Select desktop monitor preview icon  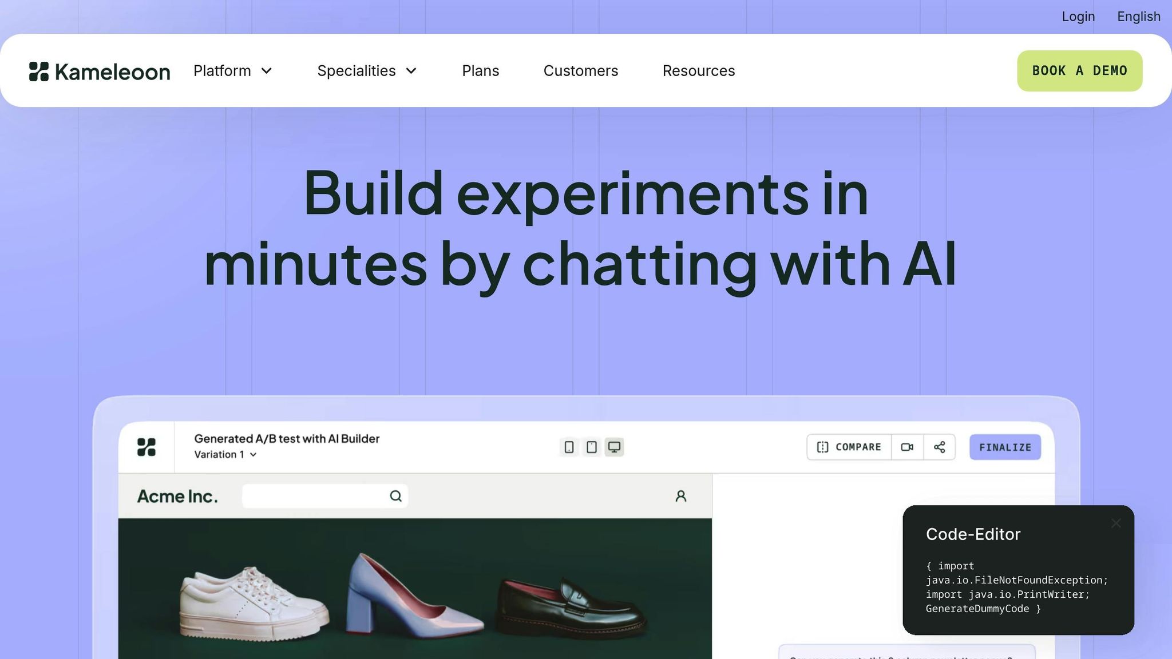point(614,447)
